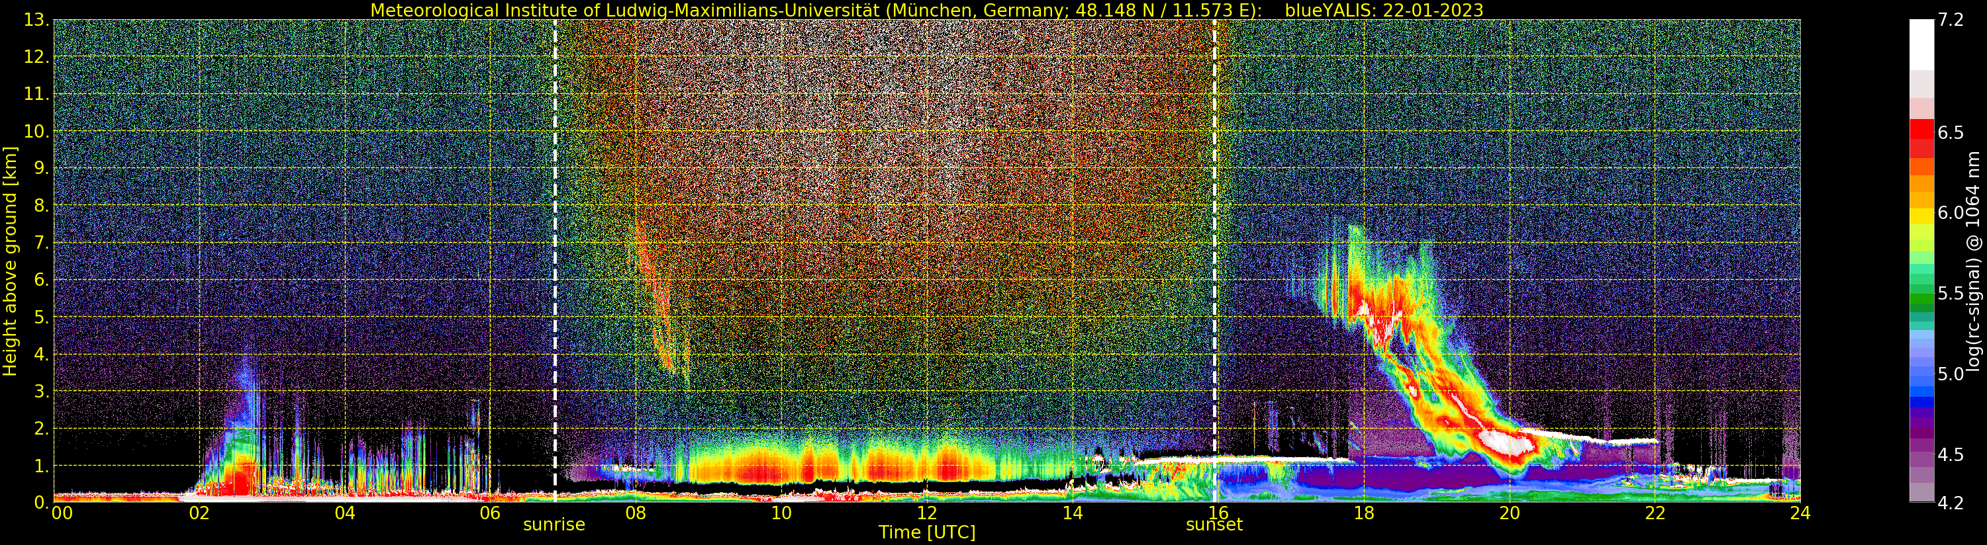Click the '14' time axis tick label
Screen dimensions: 1987x545
click(x=1072, y=513)
